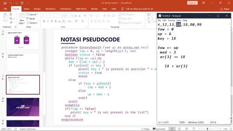
Task: Click Start From Beginning icon in title bar
Action: point(22,3)
